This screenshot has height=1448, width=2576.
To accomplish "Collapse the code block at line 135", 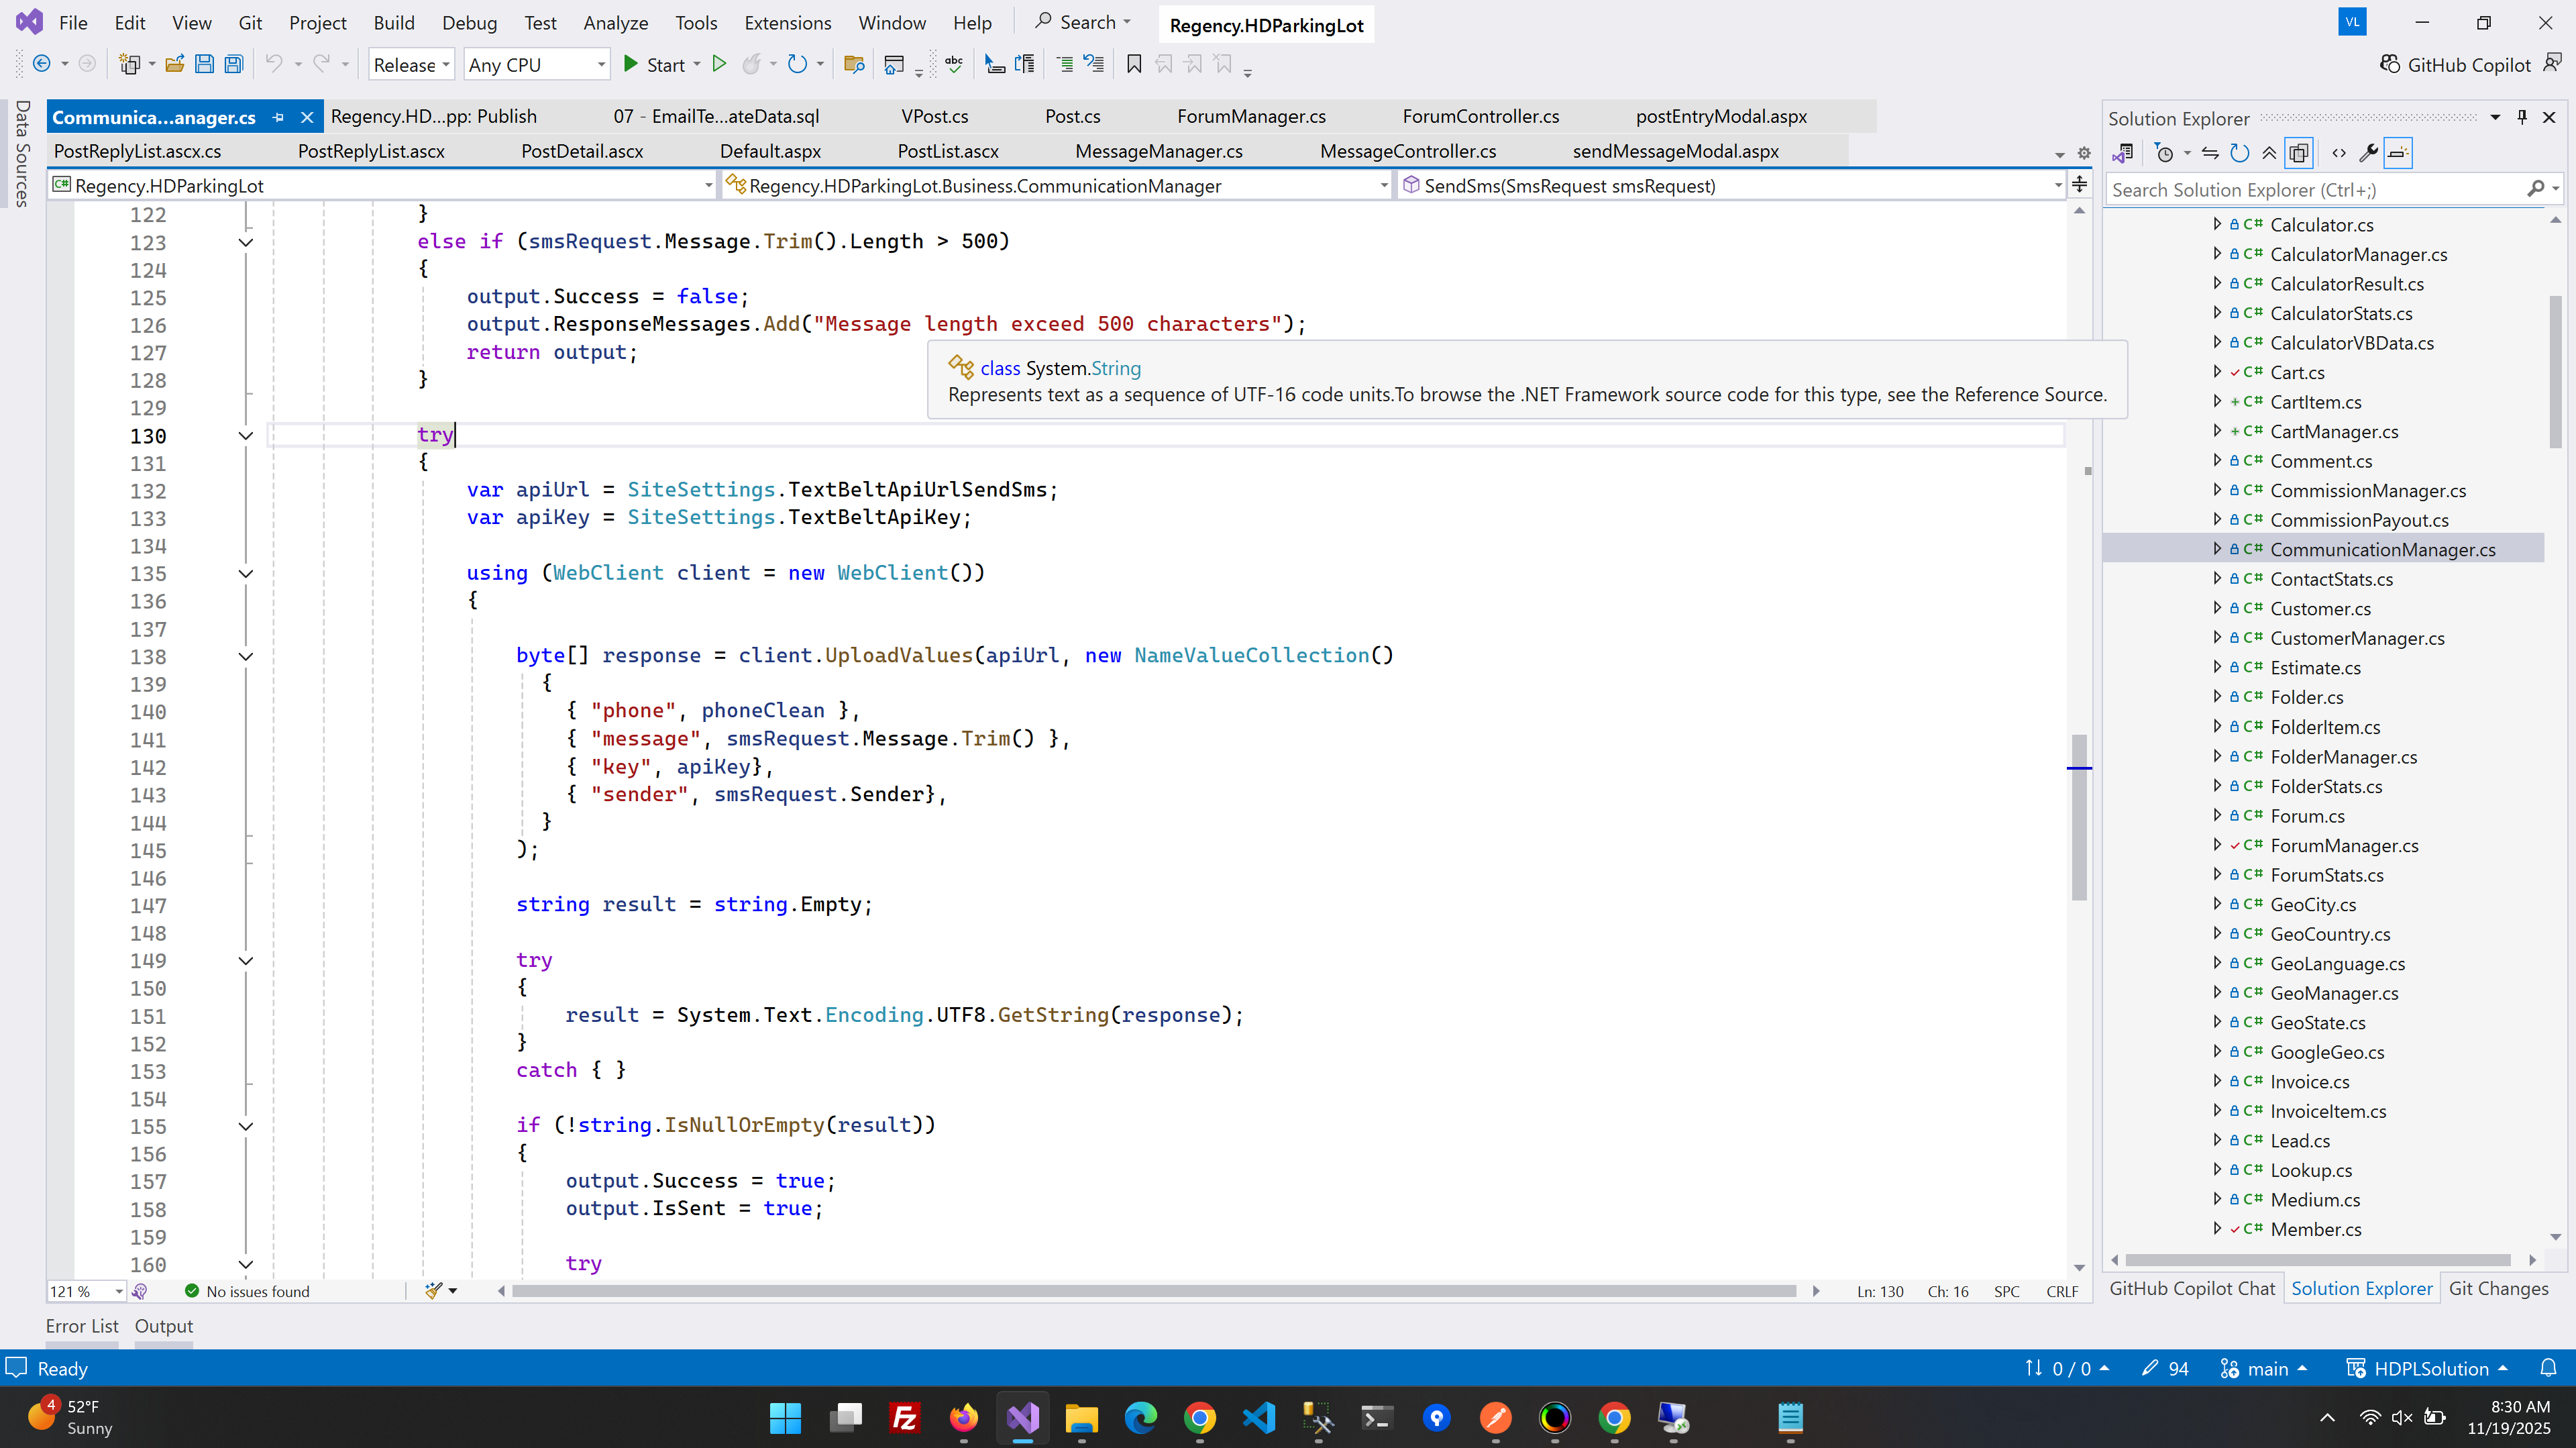I will point(245,574).
